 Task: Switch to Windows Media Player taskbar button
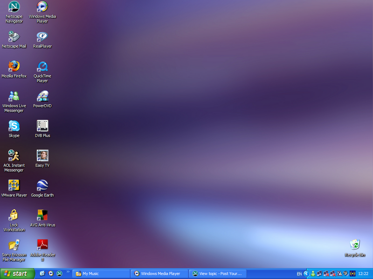click(x=159, y=274)
